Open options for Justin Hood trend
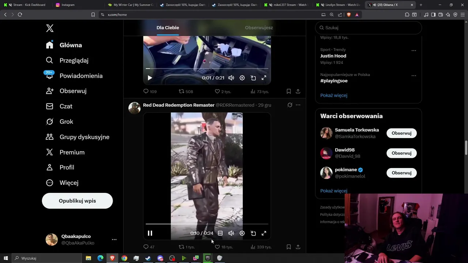 point(414,51)
